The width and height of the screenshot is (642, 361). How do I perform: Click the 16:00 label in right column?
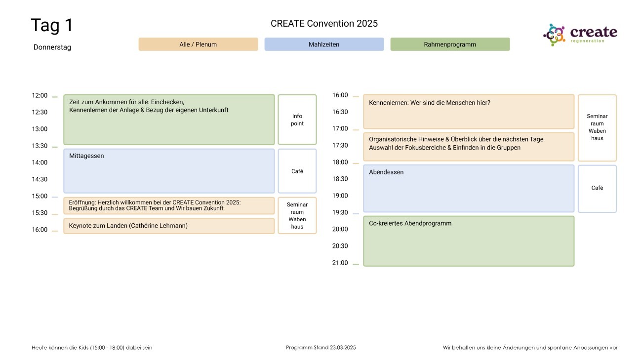coord(340,95)
